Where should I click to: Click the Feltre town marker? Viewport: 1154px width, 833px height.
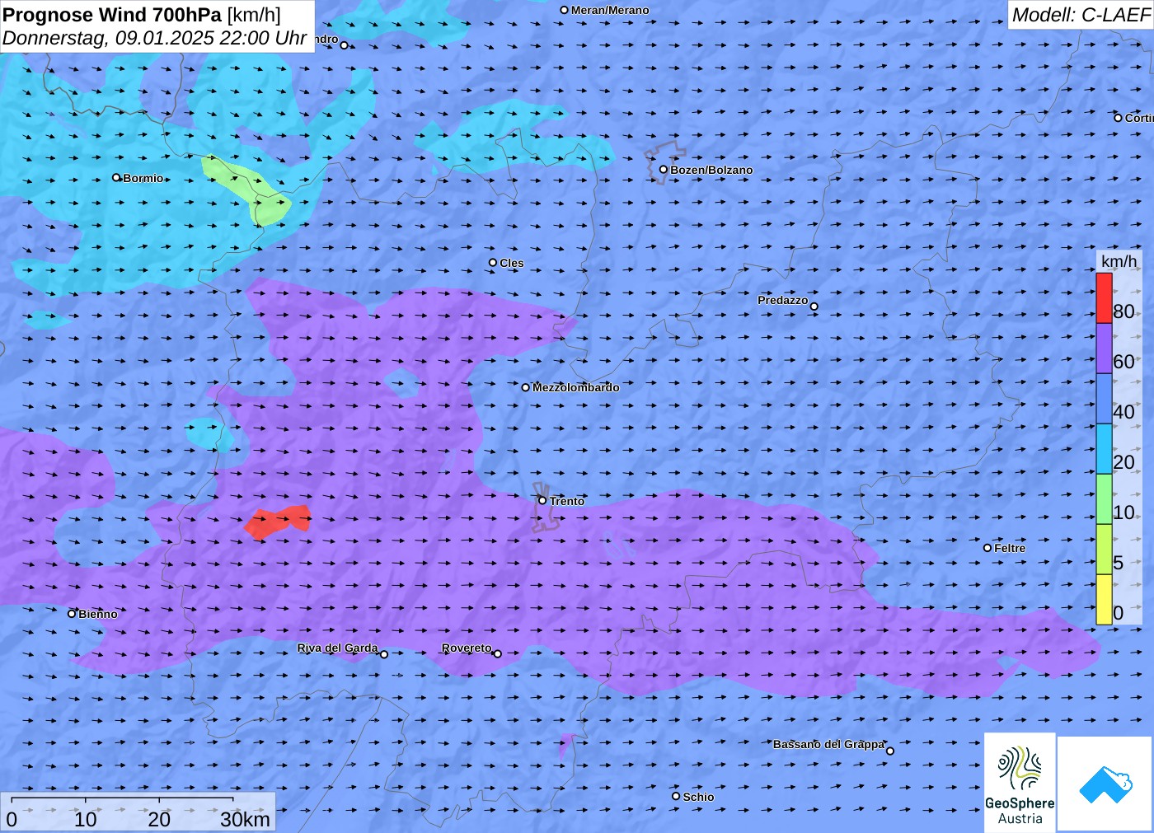[987, 548]
